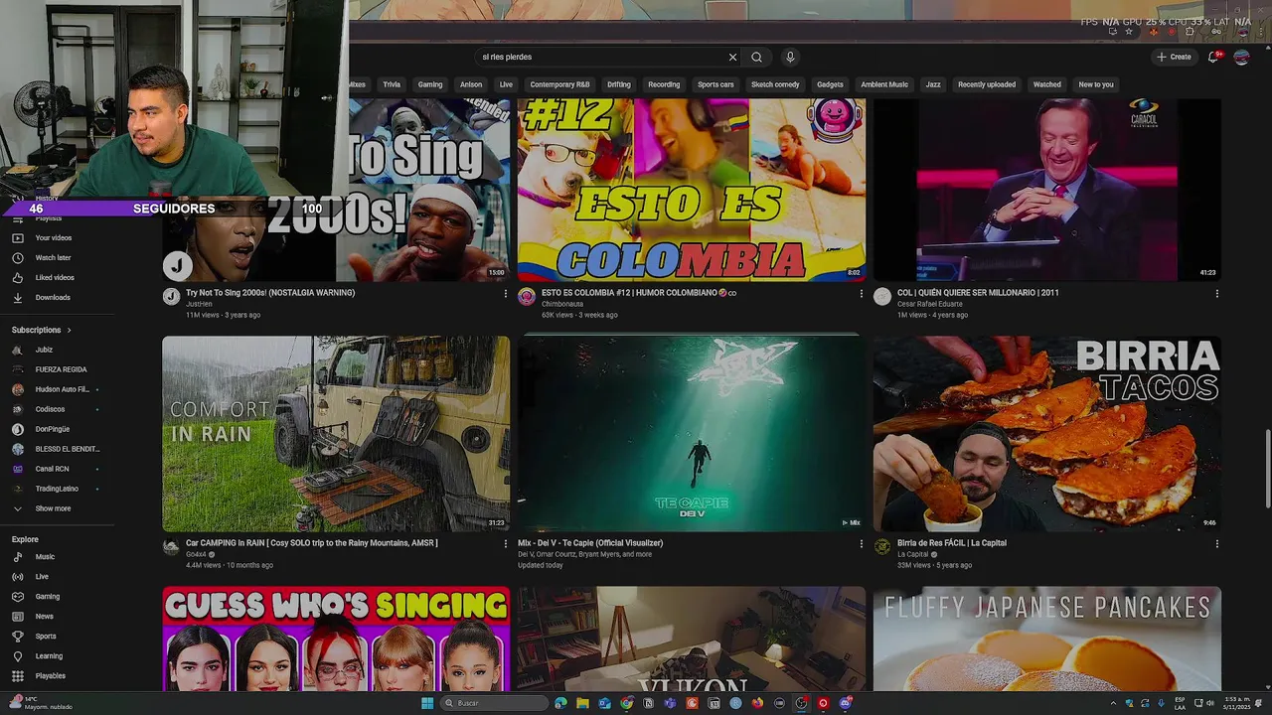
Task: Filter by the Sketch comedy chip
Action: tap(775, 84)
